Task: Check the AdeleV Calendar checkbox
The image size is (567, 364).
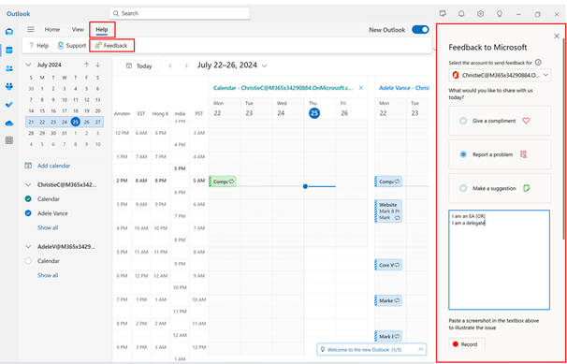Action: point(28,261)
